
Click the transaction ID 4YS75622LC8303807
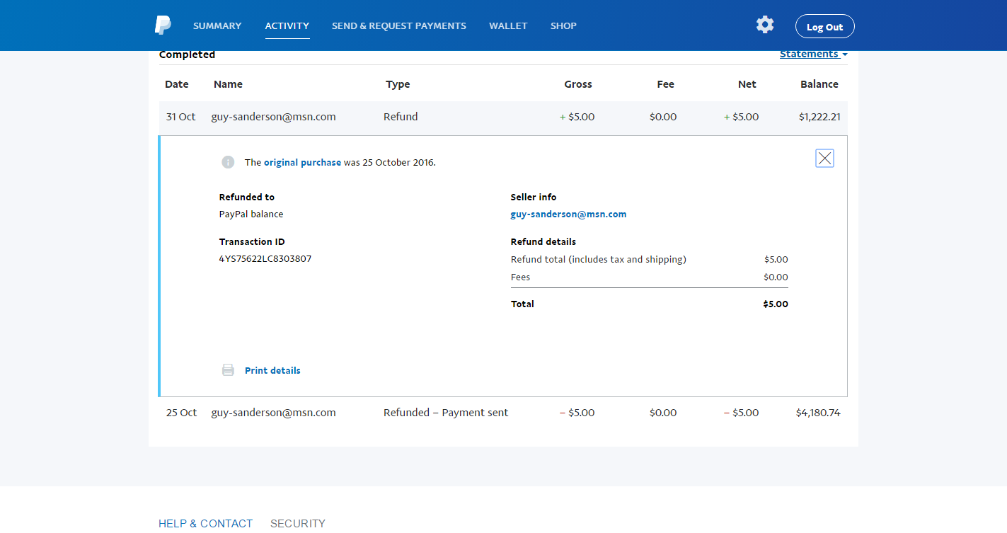(265, 259)
